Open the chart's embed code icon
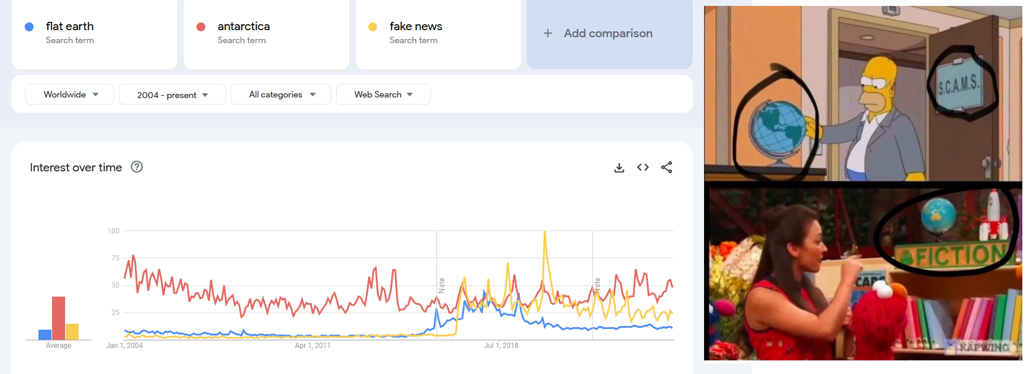The image size is (1033, 374). [x=643, y=167]
